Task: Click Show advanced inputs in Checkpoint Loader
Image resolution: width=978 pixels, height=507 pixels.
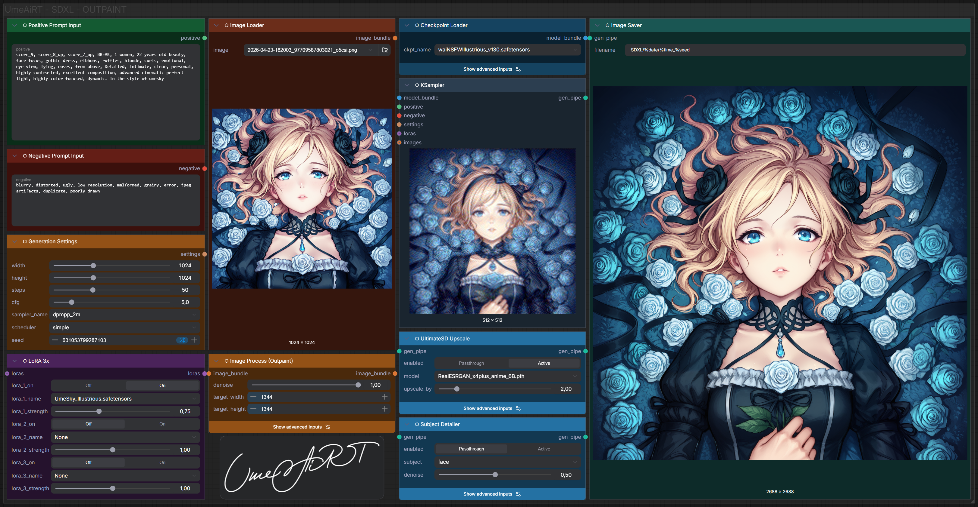Action: point(492,69)
